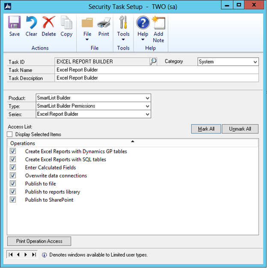Click the Task Description label
Viewport: 267px width, 268px height.
[x=26, y=78]
